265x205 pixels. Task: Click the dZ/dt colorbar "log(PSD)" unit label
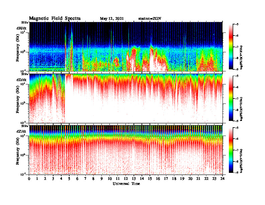242,161
